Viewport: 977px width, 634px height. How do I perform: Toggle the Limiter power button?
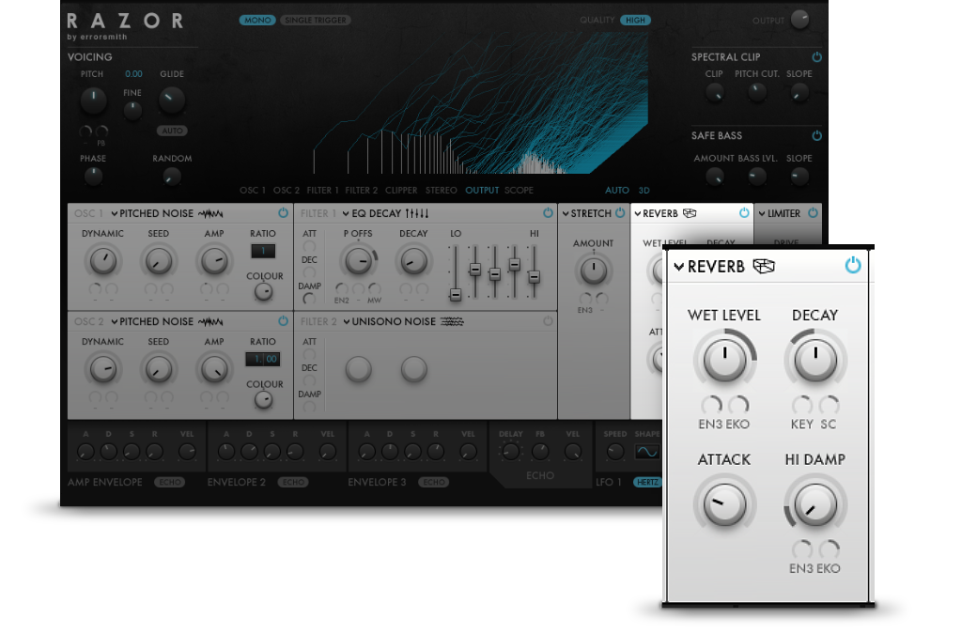(x=814, y=213)
